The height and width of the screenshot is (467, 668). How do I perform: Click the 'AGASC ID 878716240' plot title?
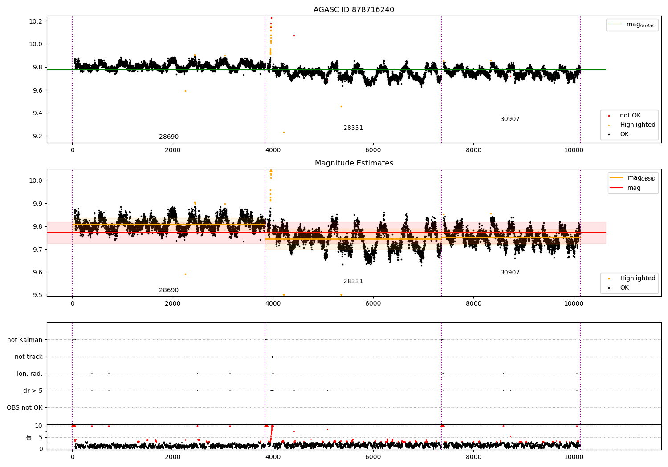click(354, 9)
